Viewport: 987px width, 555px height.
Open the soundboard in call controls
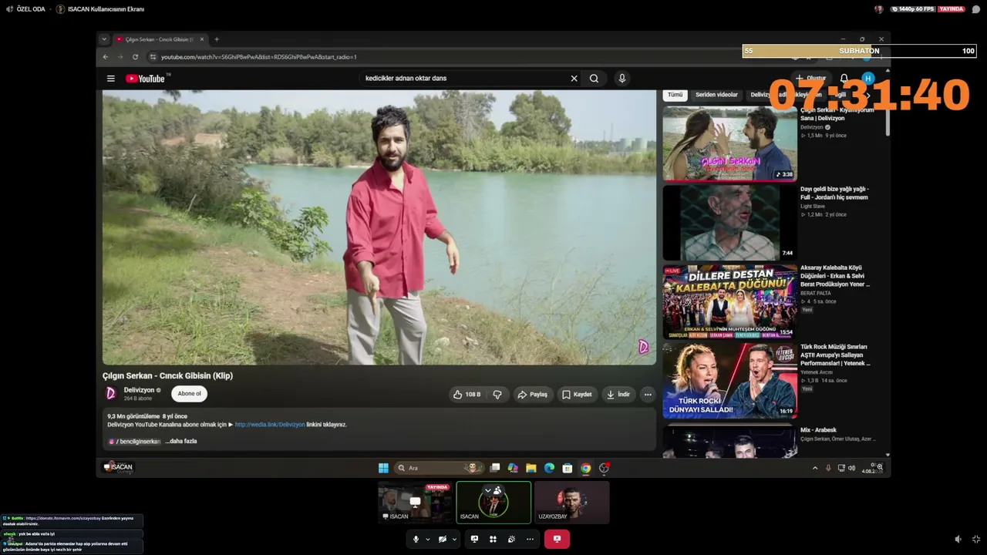pos(511,539)
